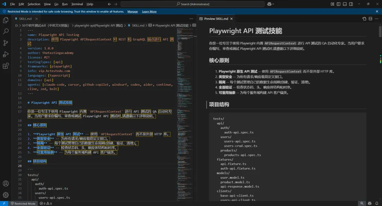Expand breadcrumb folder playwright-api

tap(99, 25)
